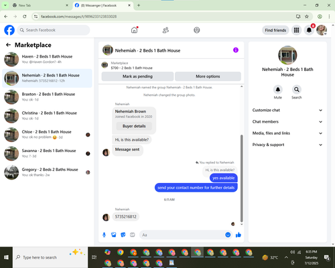The height and width of the screenshot is (268, 335).
Task: Open the tab search dropdown arrow in Chrome
Action: pos(5,5)
